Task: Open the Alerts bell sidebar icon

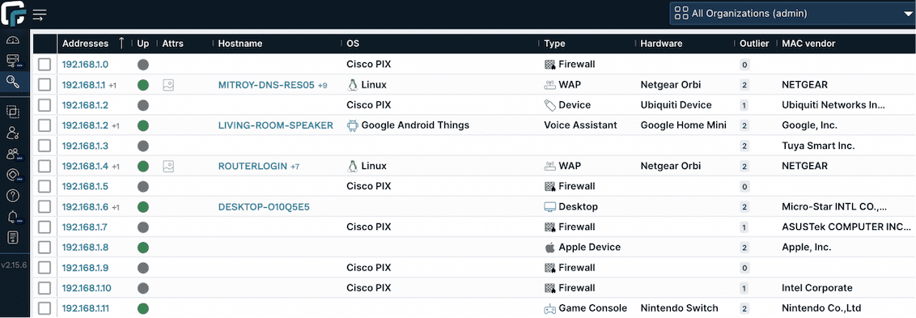Action: [14, 217]
